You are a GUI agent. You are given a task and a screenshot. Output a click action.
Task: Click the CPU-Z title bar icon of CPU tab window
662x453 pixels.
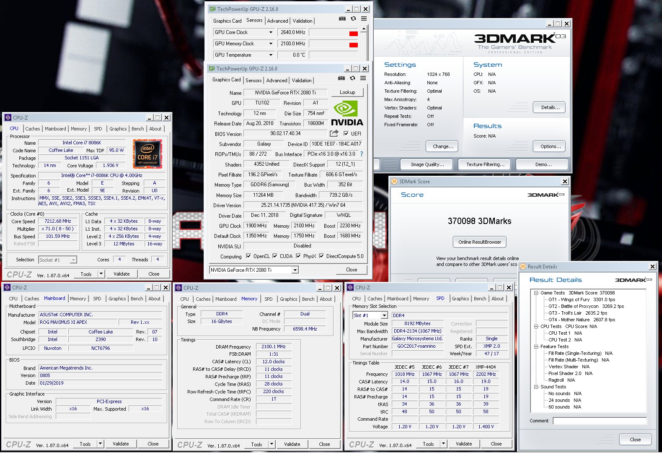coord(8,117)
